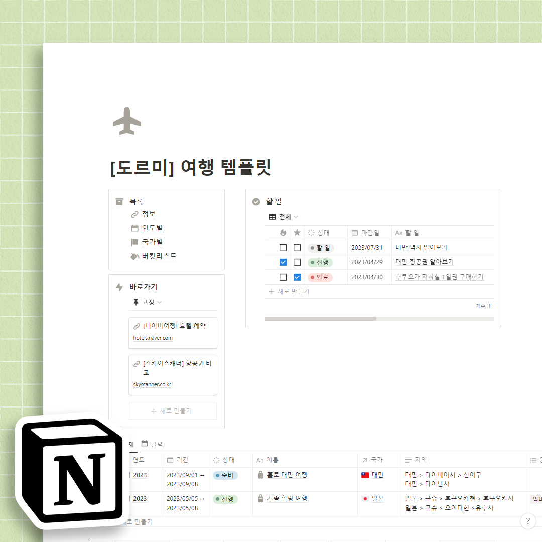Click 새로 만들기 button under shortcut cards
This screenshot has width=542, height=542.
173,411
